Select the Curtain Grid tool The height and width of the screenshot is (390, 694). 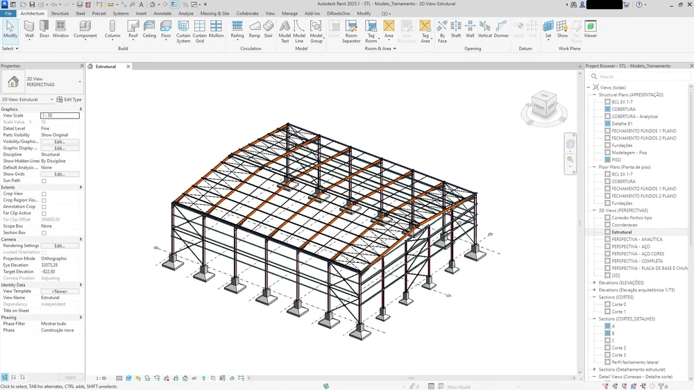200,32
